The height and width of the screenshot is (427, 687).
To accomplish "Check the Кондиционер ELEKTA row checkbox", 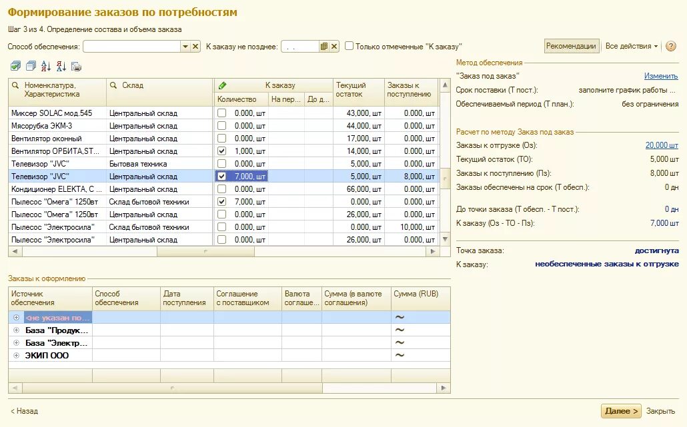I will (x=221, y=189).
